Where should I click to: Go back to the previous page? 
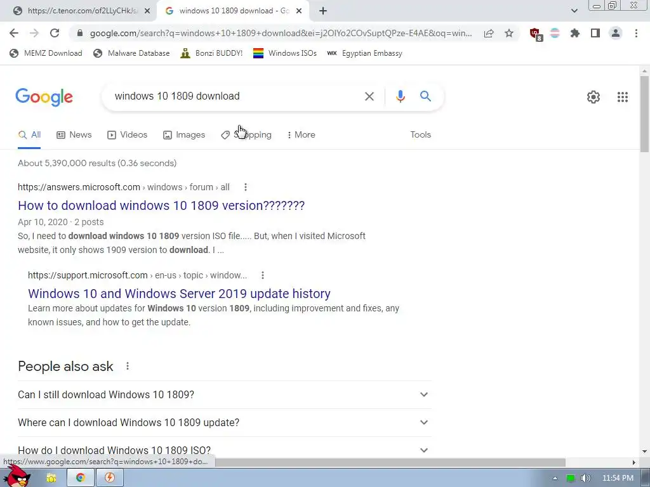coord(14,33)
